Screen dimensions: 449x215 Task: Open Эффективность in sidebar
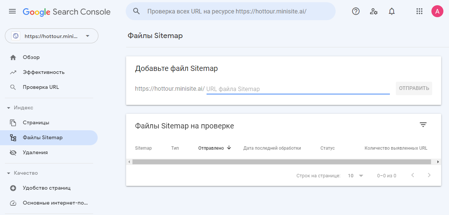pos(43,72)
